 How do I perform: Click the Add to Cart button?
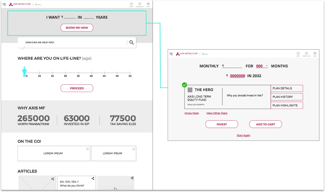pos(266,124)
